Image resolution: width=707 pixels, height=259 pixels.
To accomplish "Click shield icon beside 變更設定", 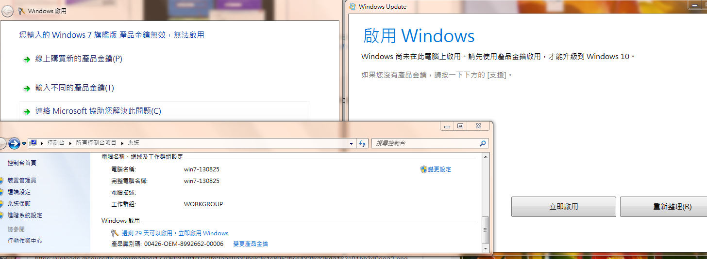I will [x=424, y=169].
